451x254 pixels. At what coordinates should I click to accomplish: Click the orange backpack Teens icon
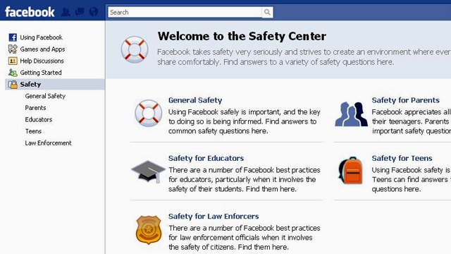coord(351,171)
